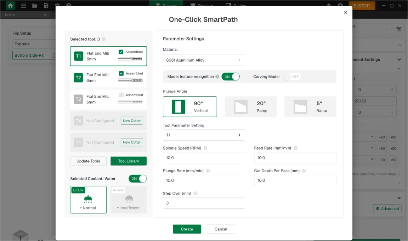The height and width of the screenshot is (241, 408).
Task: Click the save disk icon
Action: point(46,6)
